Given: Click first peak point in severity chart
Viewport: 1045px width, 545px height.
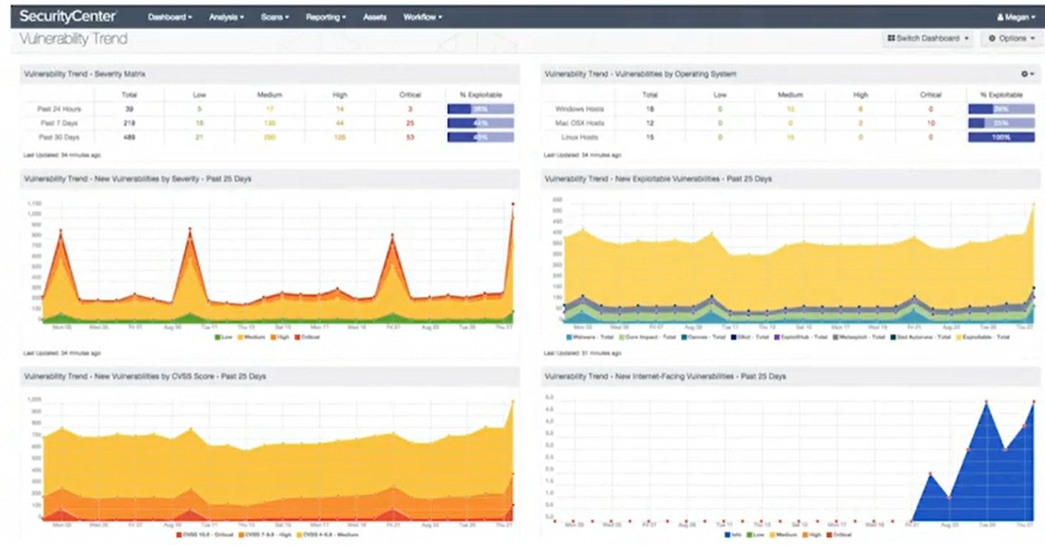Looking at the screenshot, I should point(61,230).
